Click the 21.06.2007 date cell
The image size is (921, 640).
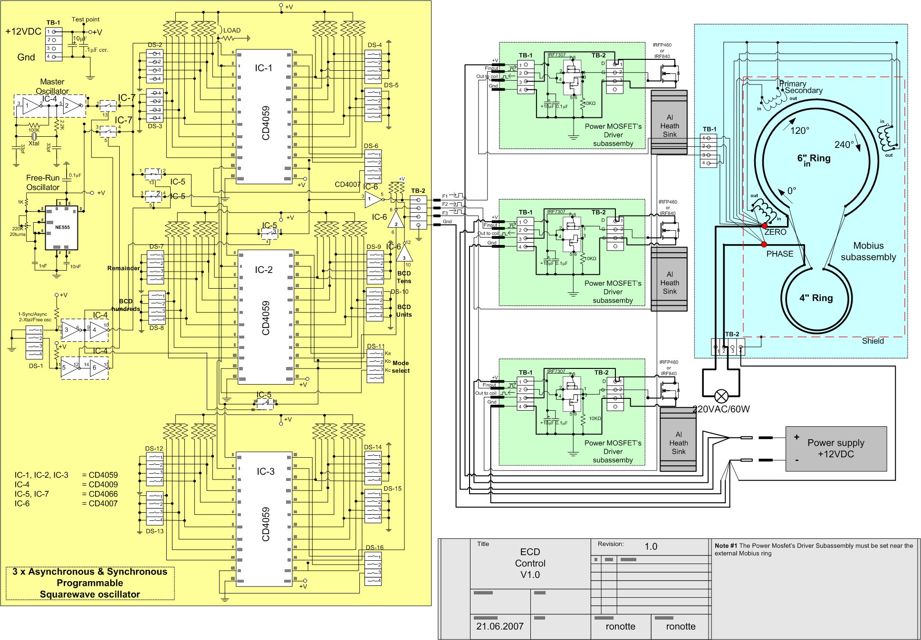point(500,626)
